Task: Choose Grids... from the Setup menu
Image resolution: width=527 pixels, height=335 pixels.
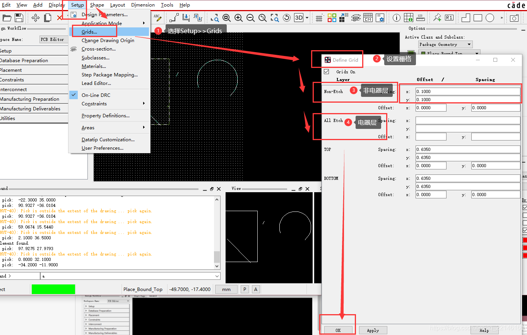Action: (89, 32)
